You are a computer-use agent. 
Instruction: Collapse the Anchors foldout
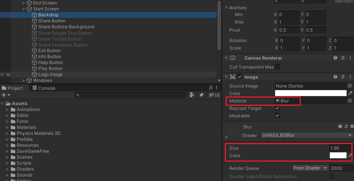coord(226,8)
